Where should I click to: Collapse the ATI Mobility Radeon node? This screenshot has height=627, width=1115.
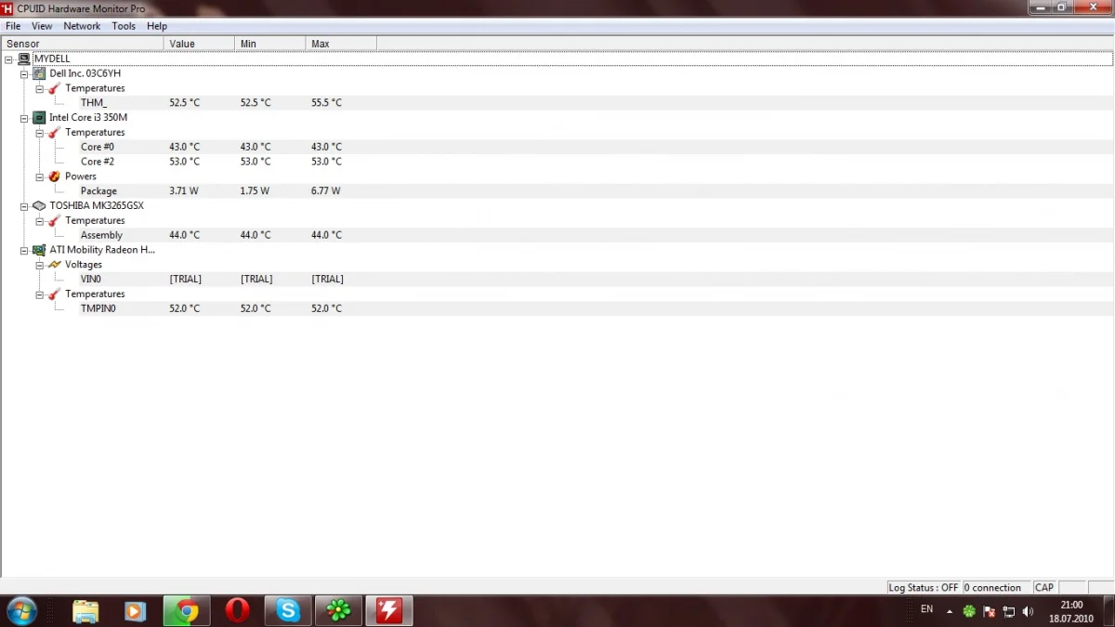24,250
